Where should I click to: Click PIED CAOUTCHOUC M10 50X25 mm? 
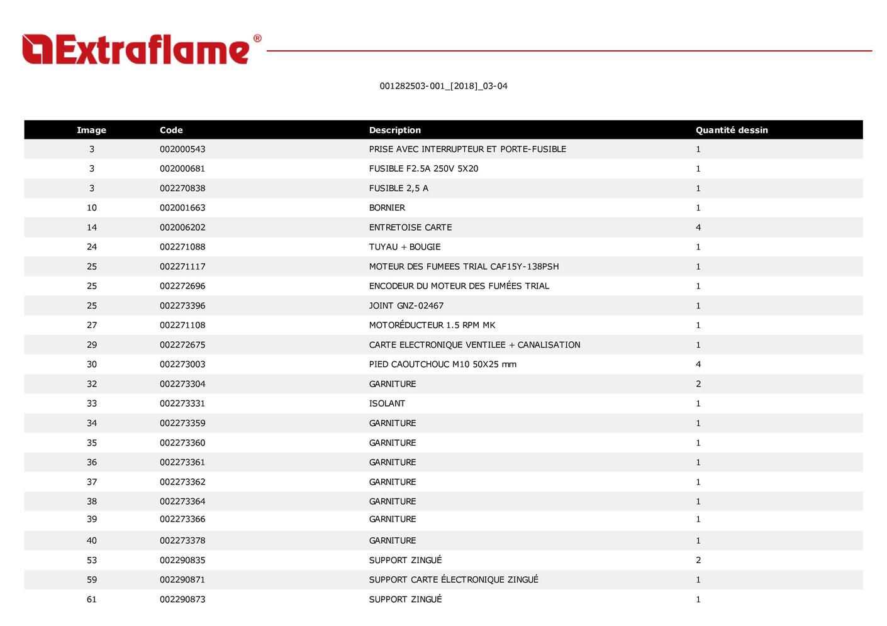pyautogui.click(x=442, y=364)
